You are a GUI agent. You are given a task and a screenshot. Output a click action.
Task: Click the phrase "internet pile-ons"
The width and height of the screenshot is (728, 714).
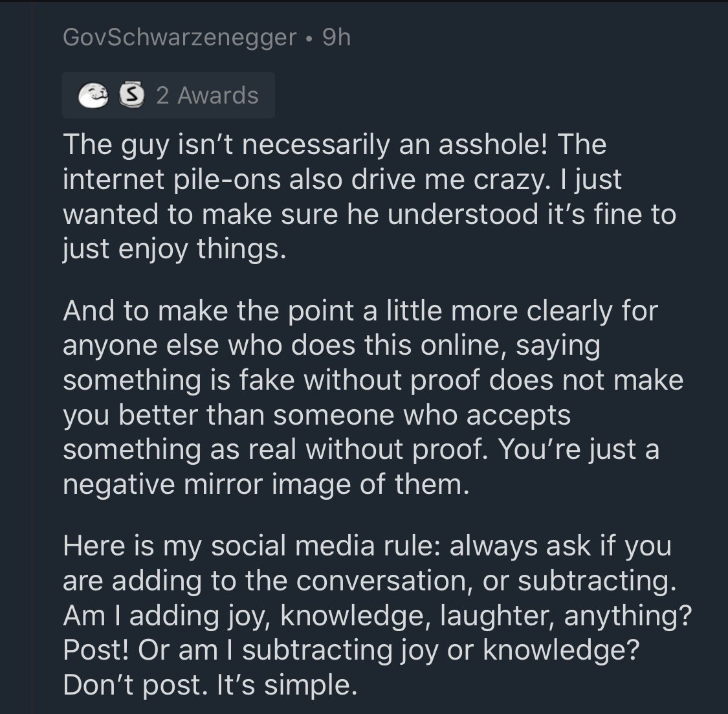tap(171, 179)
